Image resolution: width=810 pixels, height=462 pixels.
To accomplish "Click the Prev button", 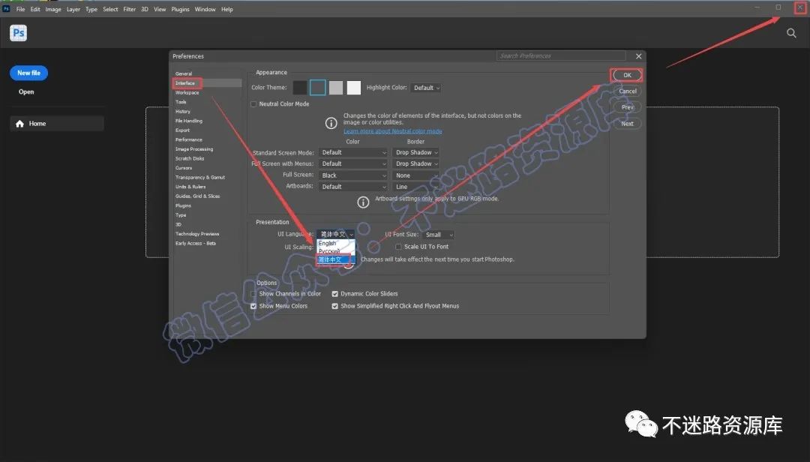I will pyautogui.click(x=627, y=107).
